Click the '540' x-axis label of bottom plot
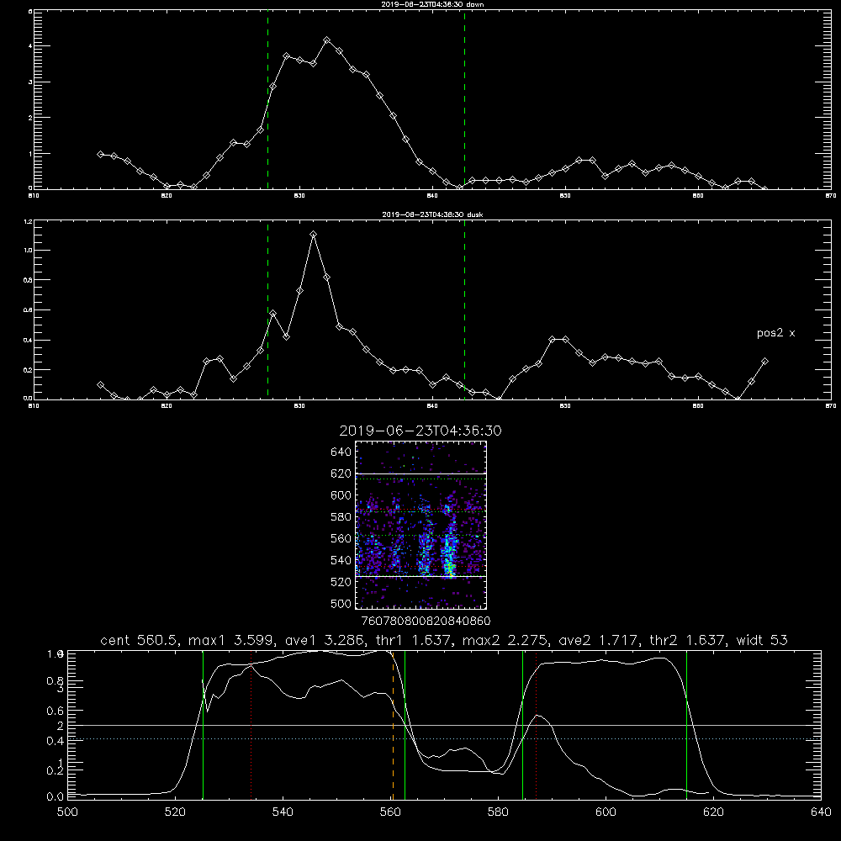841x841 pixels. coord(283,812)
